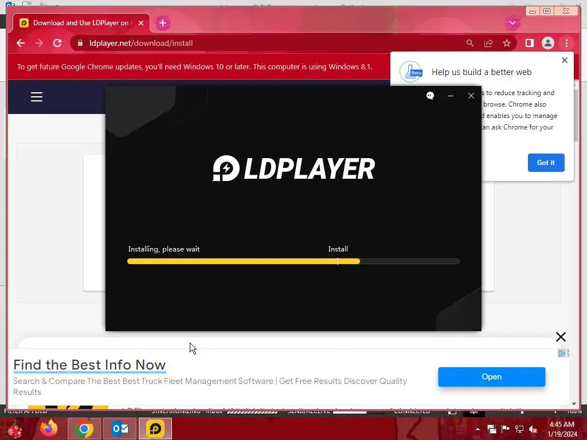Close the bottom advertisement banner
Viewport: 587px width, 440px height.
[561, 337]
